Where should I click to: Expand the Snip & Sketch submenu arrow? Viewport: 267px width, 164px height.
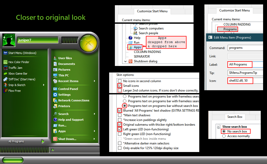44,85
